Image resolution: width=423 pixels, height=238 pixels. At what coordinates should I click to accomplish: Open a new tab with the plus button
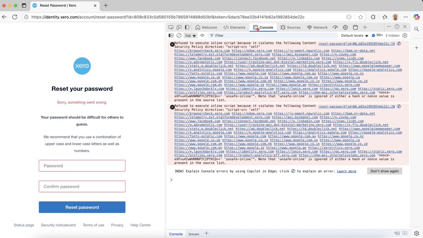106,5
